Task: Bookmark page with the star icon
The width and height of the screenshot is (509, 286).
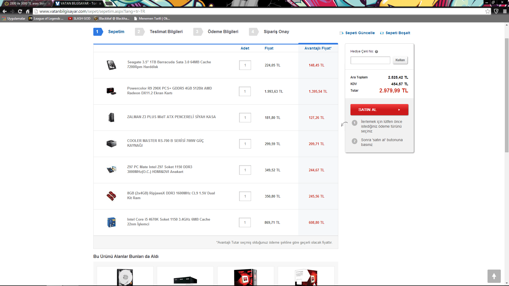Action: [x=488, y=11]
